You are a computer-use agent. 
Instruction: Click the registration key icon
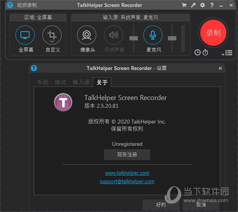pyautogui.click(x=193, y=5)
